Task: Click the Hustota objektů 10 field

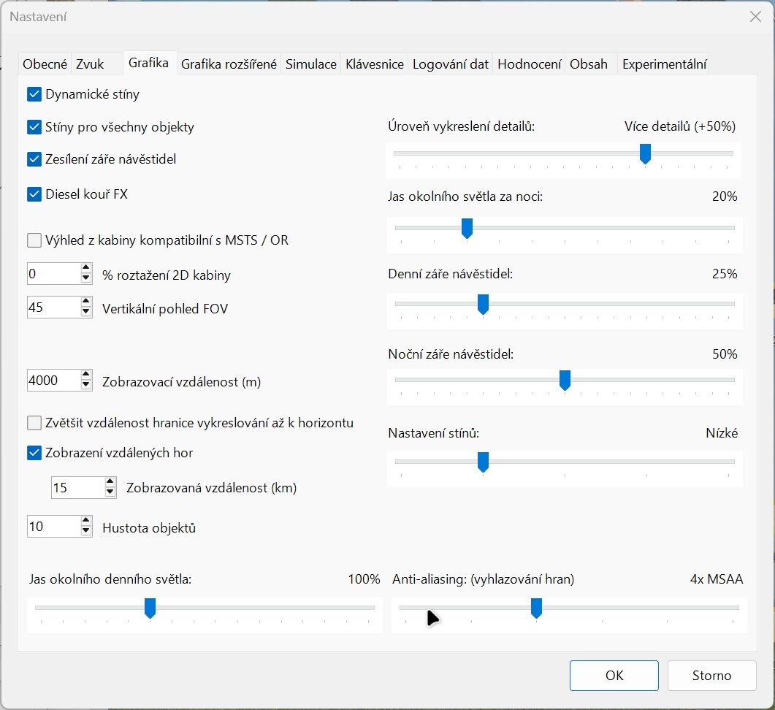Action: [x=54, y=526]
